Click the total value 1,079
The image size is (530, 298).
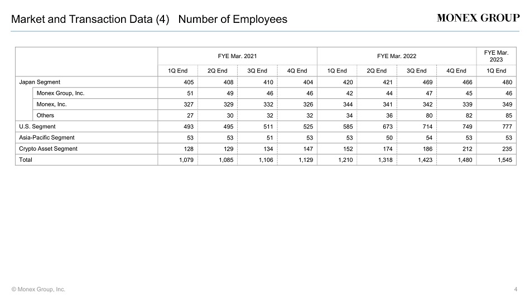point(186,160)
